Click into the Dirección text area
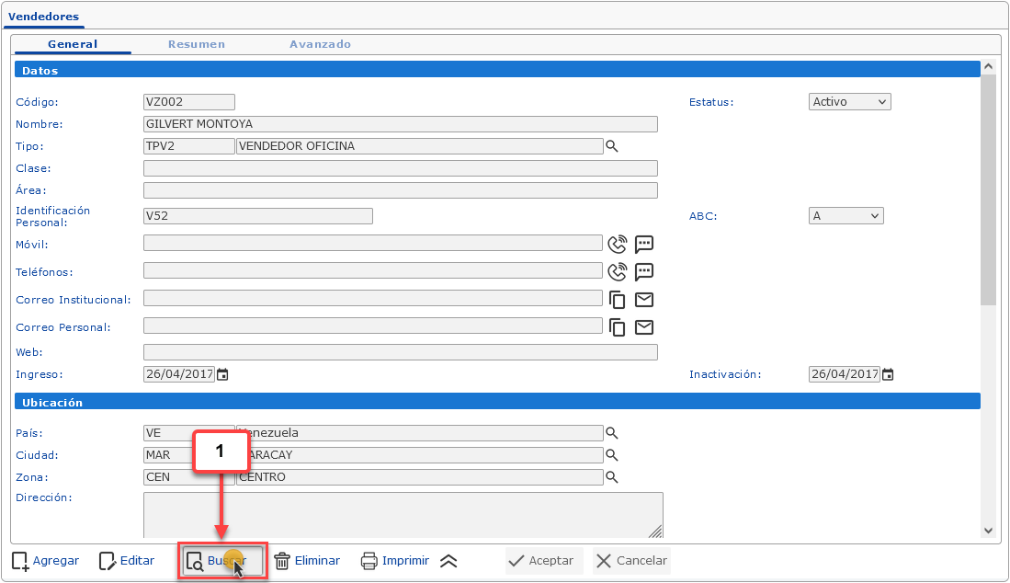Viewport: 1010px width, 583px height. click(x=403, y=514)
